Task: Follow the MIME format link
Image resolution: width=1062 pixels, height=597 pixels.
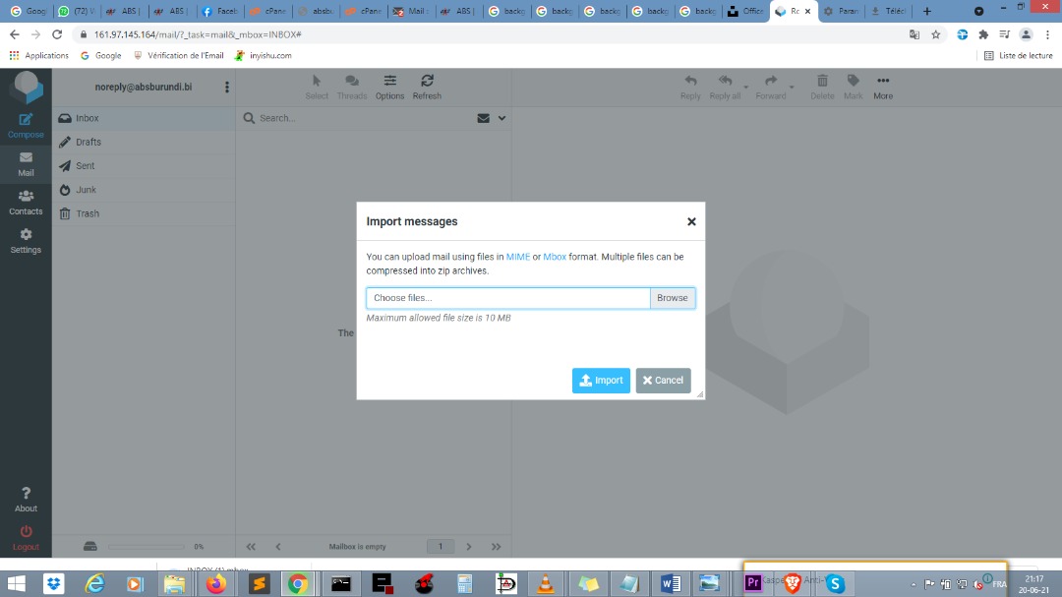Action: click(x=517, y=257)
